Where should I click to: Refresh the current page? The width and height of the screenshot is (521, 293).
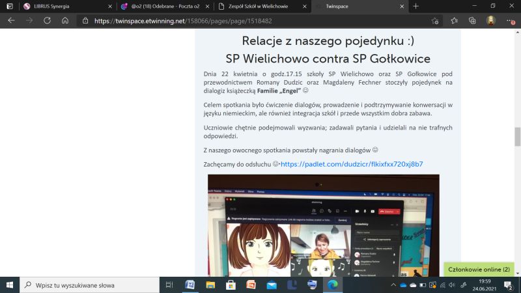tap(47, 21)
